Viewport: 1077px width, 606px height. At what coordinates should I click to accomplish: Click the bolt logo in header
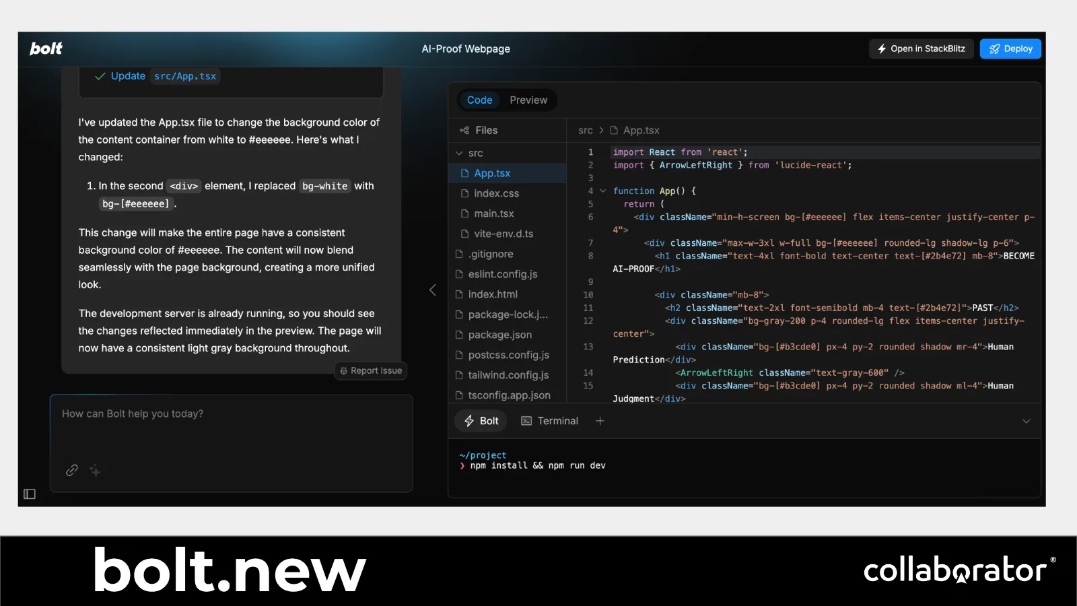click(46, 48)
